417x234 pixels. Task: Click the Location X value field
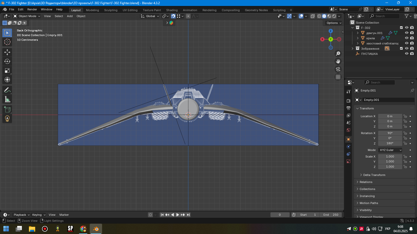click(390, 116)
